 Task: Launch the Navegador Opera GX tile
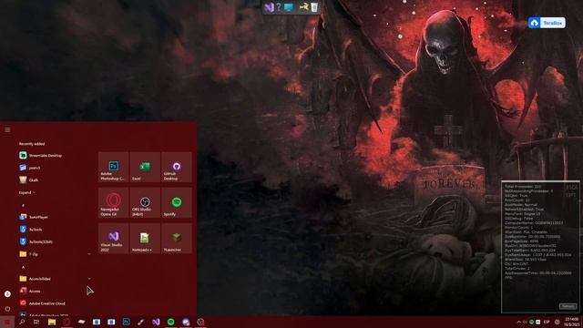113,202
